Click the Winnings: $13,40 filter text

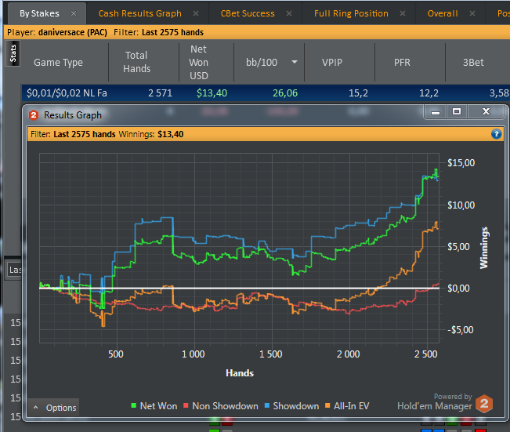pyautogui.click(x=151, y=134)
